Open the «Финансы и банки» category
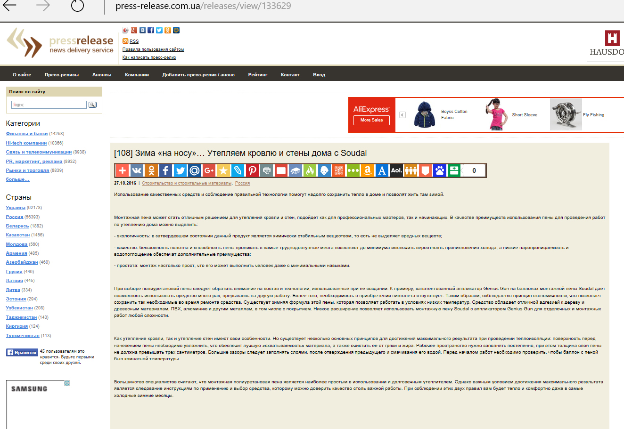The height and width of the screenshot is (429, 624). 27,134
